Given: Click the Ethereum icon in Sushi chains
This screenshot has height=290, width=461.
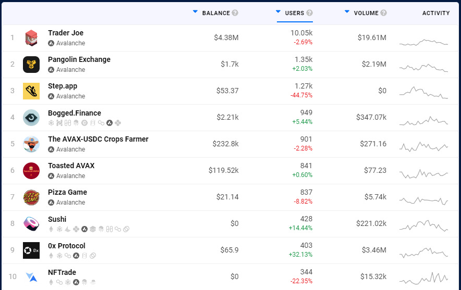Looking at the screenshot, I should [x=51, y=229].
